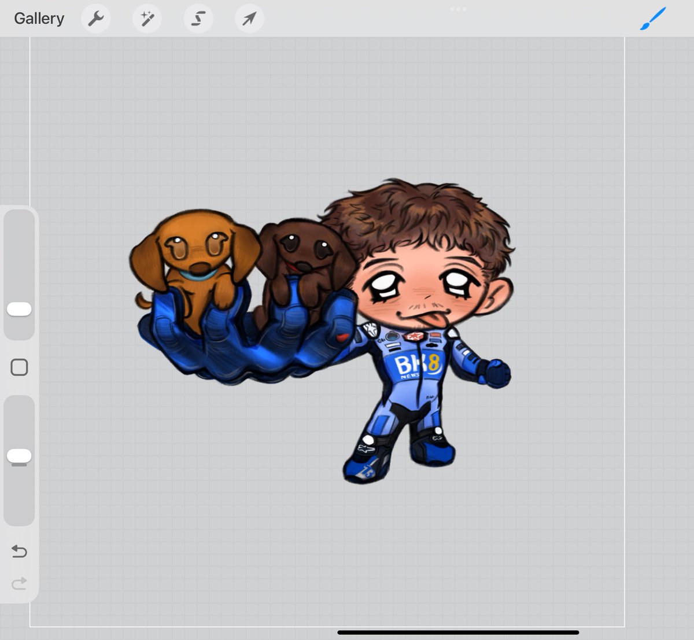Screen dimensions: 694x640
Task: Tap the three-dot multitasking control at top
Action: (458, 9)
